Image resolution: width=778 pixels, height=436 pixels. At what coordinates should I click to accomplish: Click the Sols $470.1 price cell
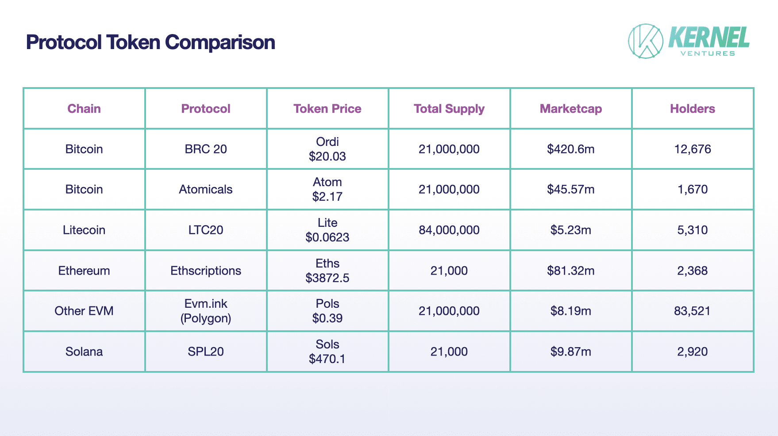[327, 352]
